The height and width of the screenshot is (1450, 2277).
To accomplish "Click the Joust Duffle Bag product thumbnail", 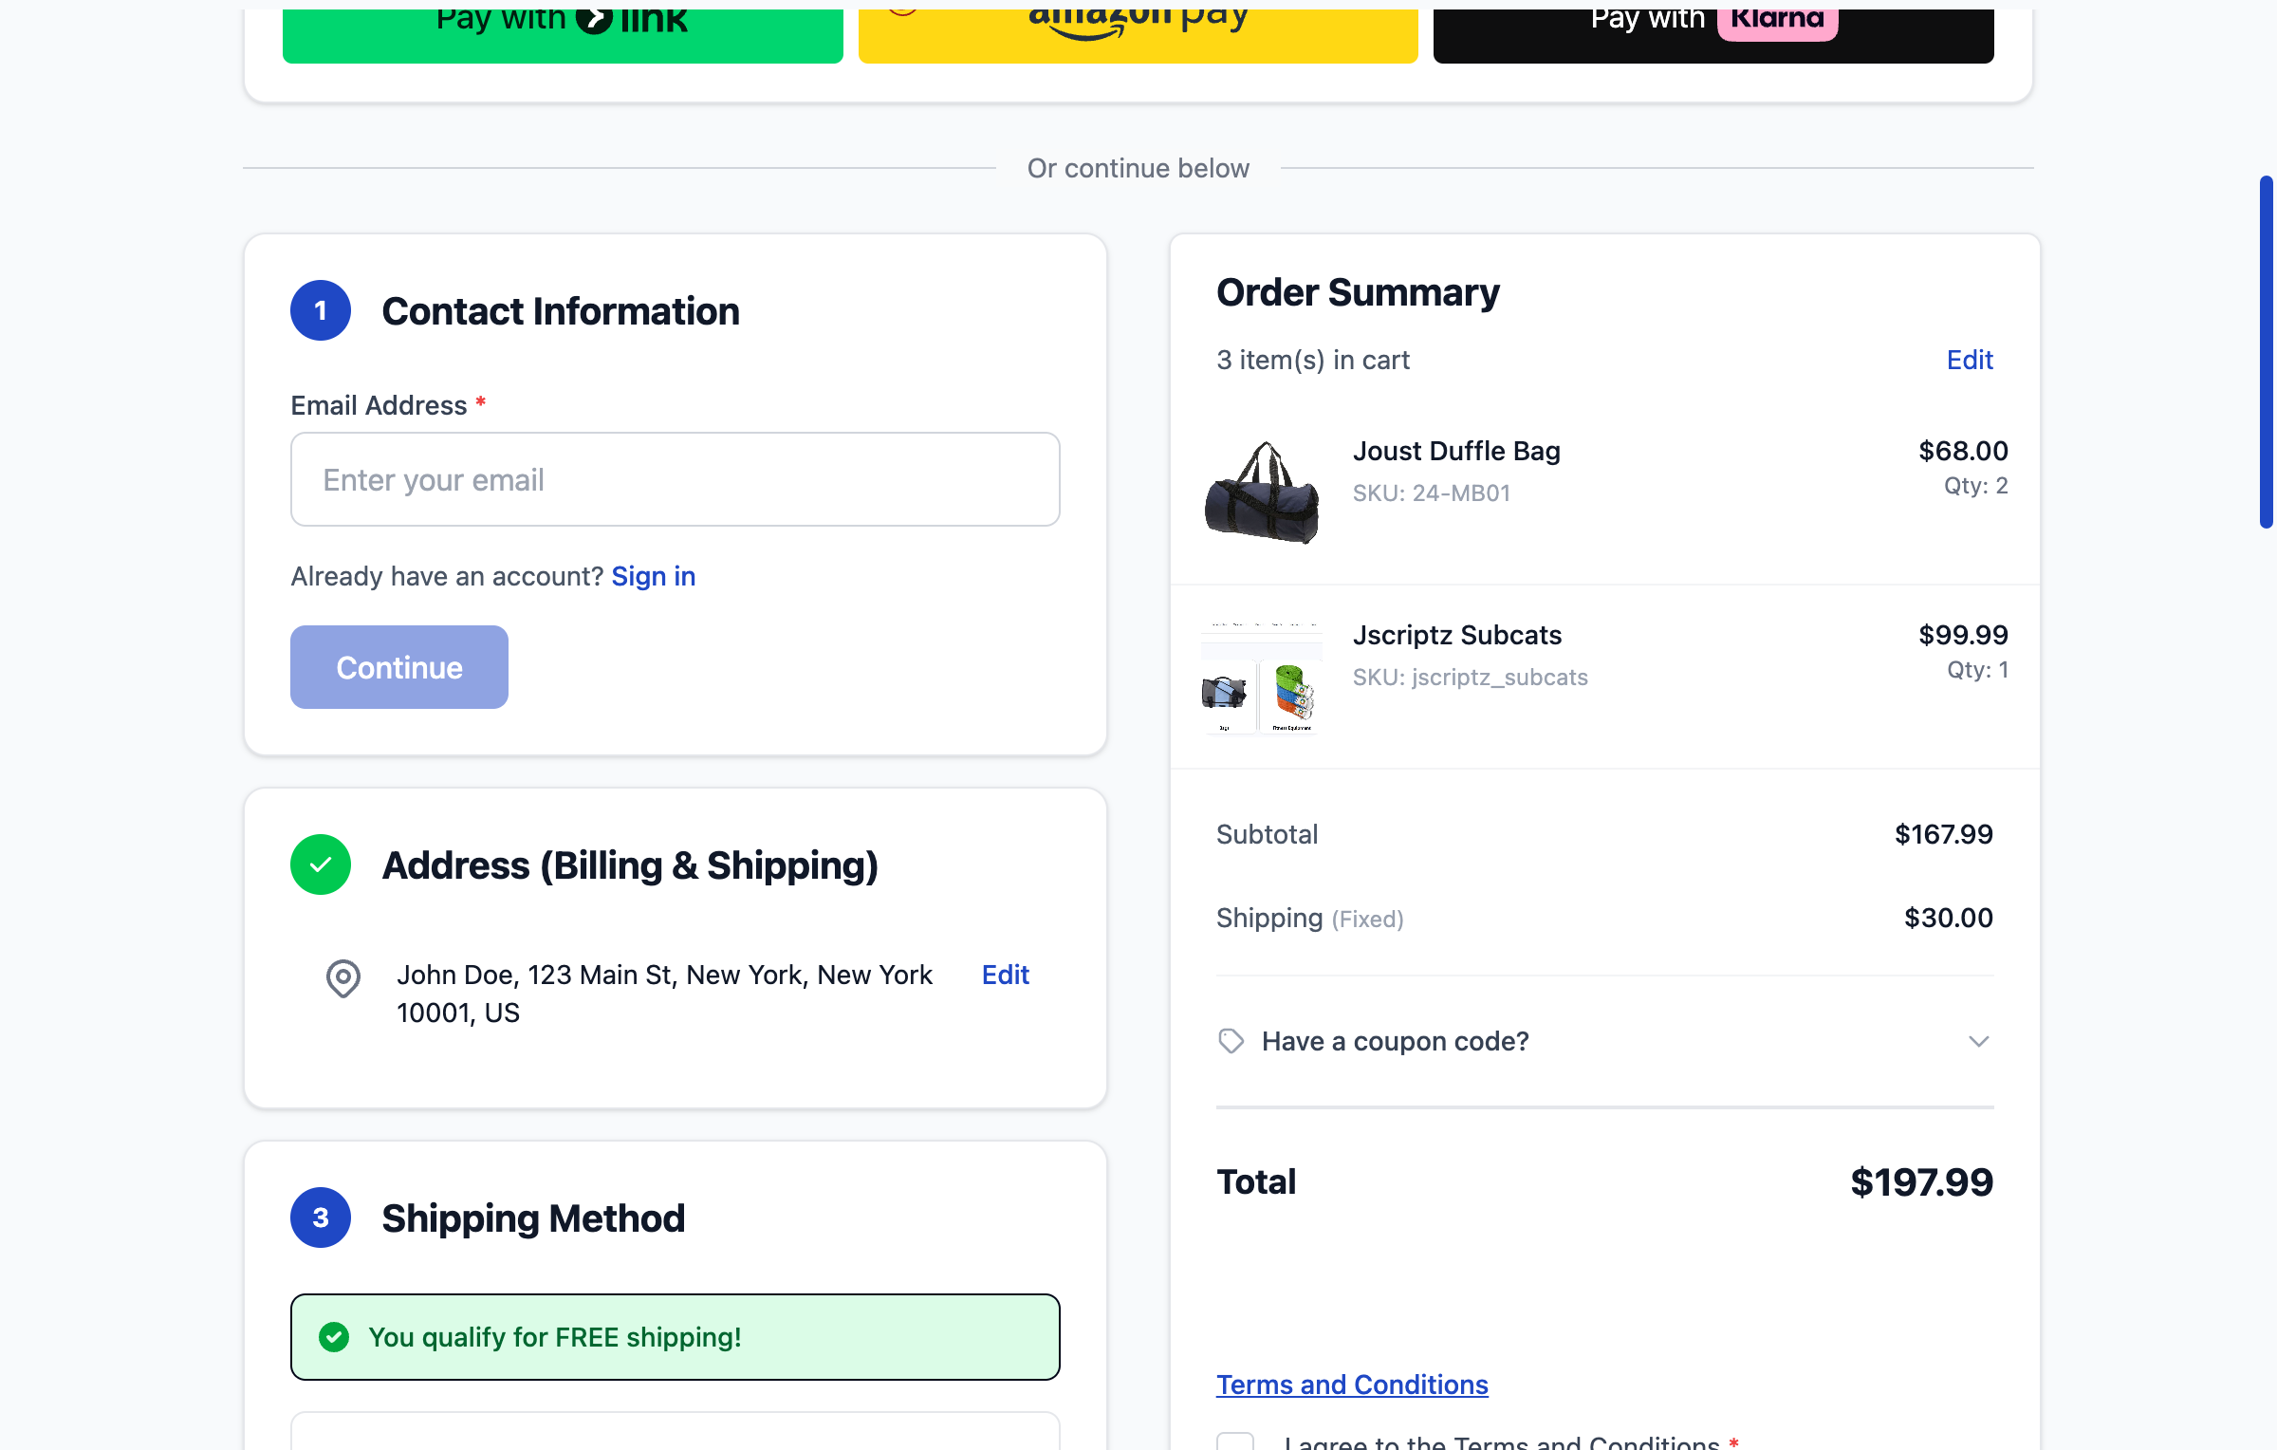I will click(x=1261, y=491).
